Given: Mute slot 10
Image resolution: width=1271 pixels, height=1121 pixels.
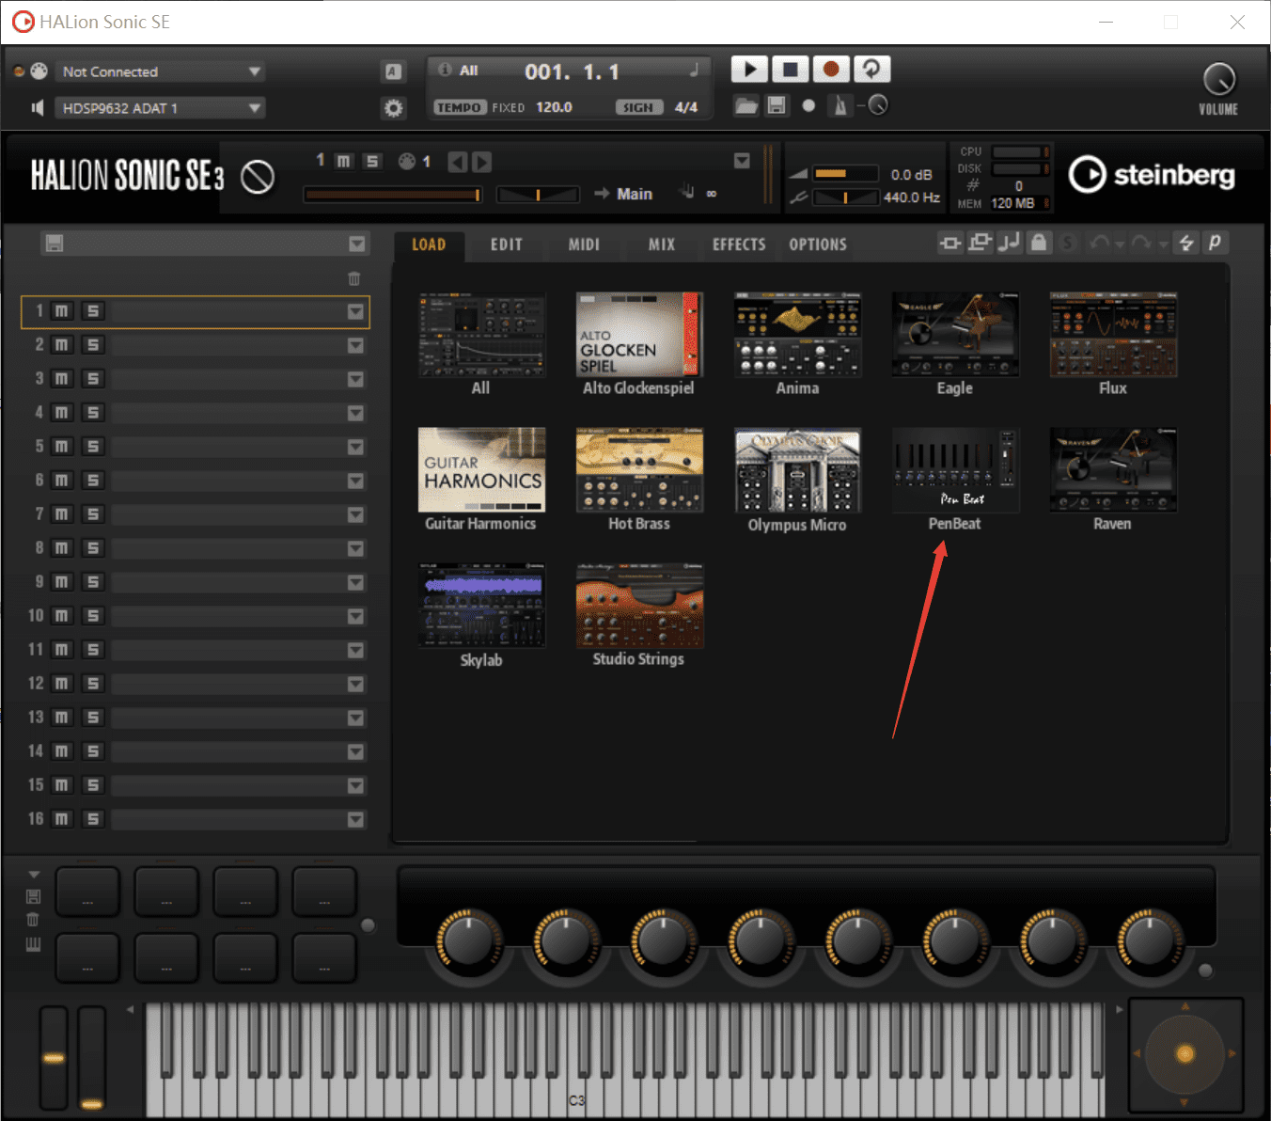Looking at the screenshot, I should tap(61, 616).
